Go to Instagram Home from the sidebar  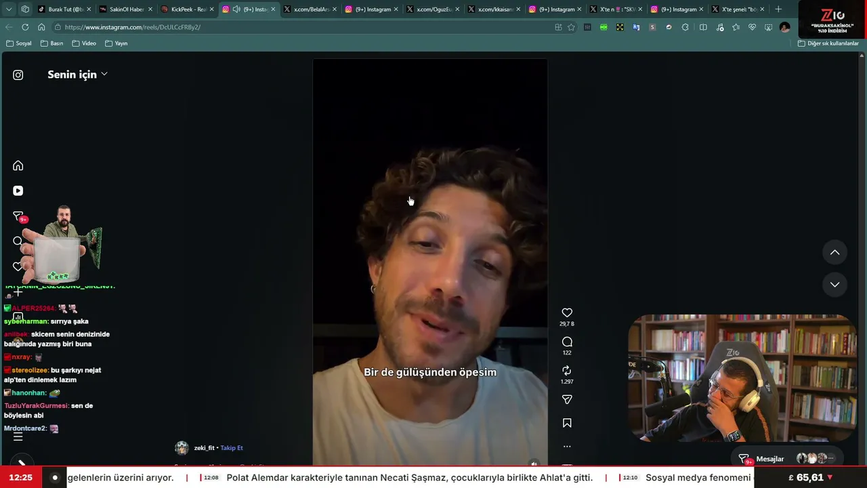coord(18,166)
